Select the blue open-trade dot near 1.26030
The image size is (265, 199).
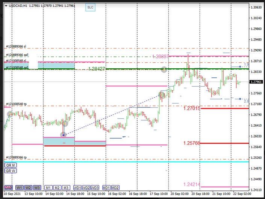tap(64, 135)
